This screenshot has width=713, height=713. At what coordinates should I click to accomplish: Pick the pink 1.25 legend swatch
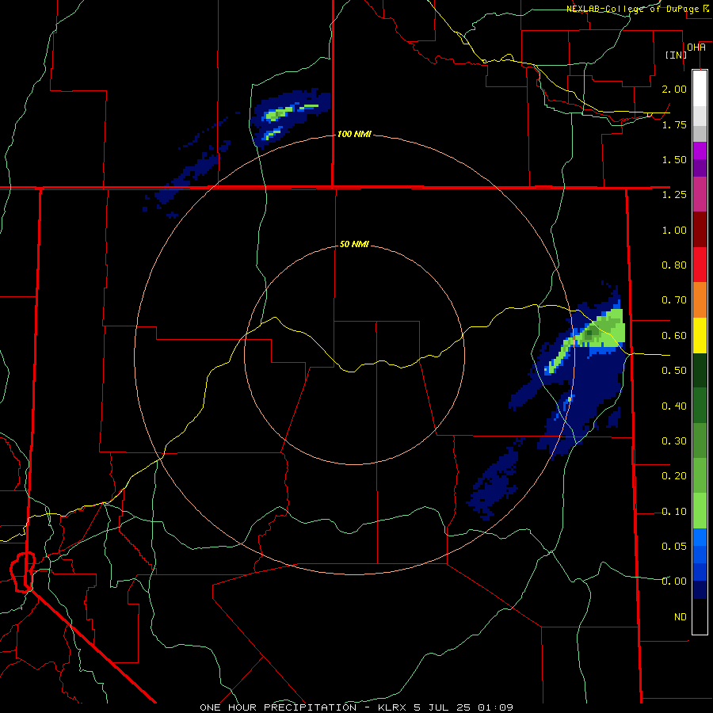(x=700, y=194)
